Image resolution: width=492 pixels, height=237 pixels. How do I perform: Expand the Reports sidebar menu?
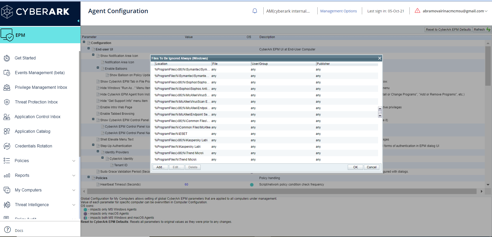click(x=74, y=175)
